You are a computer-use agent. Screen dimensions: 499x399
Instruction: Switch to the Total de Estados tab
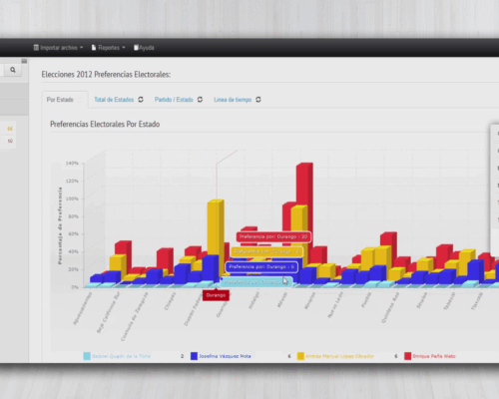[x=114, y=100]
